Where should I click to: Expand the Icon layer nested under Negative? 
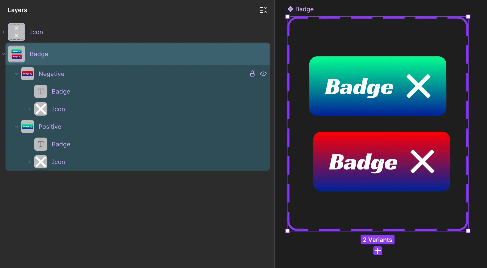pos(30,109)
